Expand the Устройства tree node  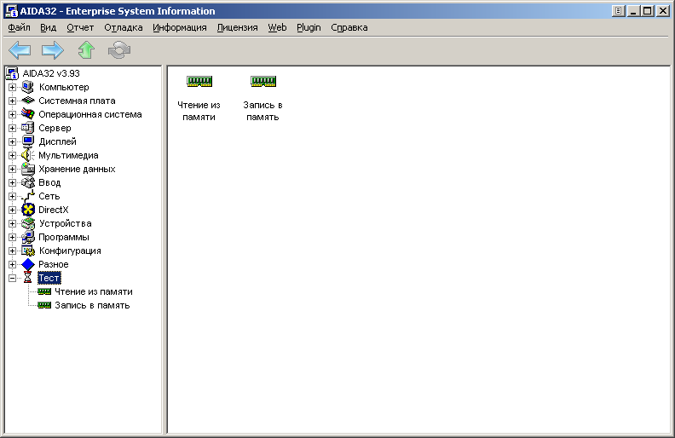click(12, 224)
